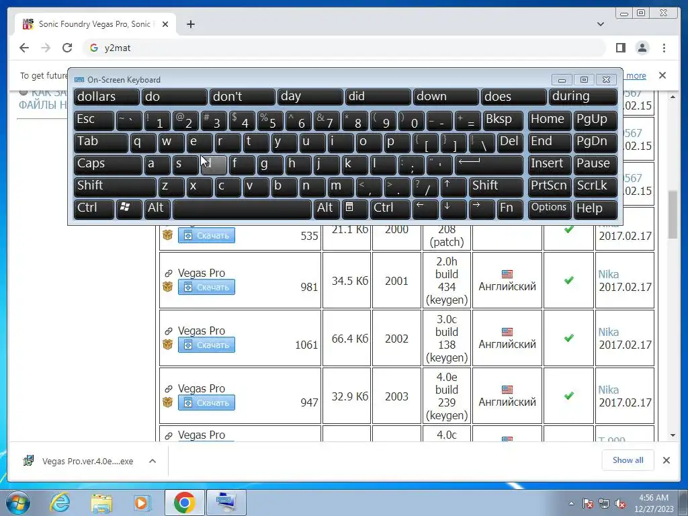Pick the 'don't' text prediction
688x516 pixels.
pyautogui.click(x=242, y=97)
